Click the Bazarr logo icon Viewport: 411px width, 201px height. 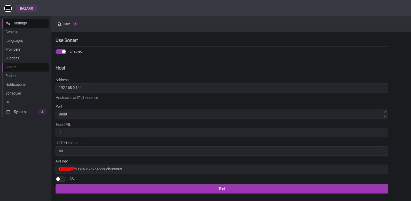click(x=8, y=9)
